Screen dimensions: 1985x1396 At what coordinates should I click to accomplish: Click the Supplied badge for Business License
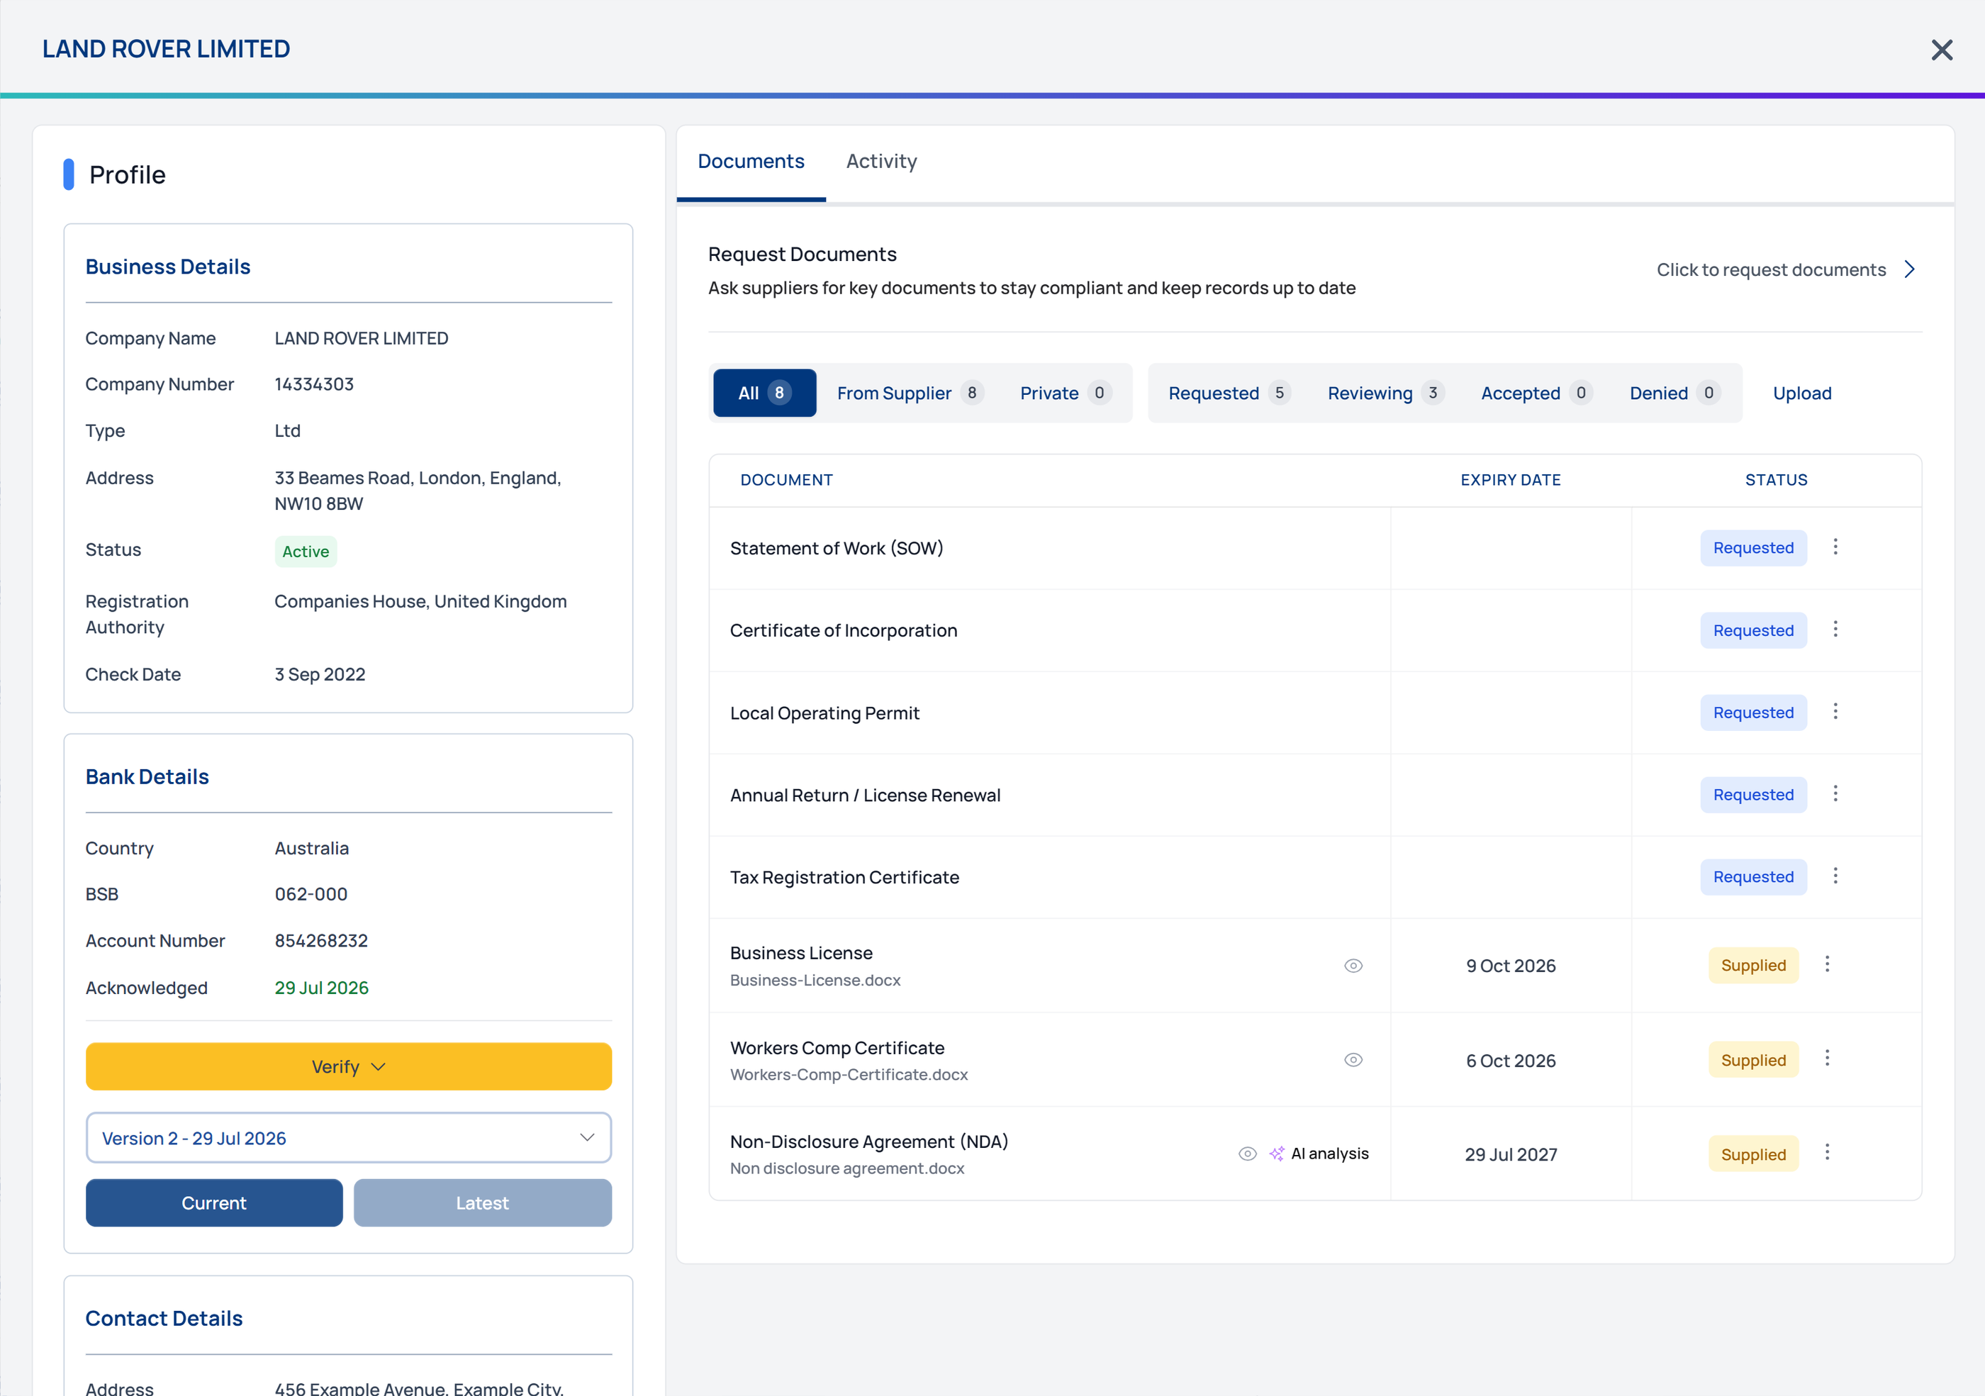[1753, 966]
